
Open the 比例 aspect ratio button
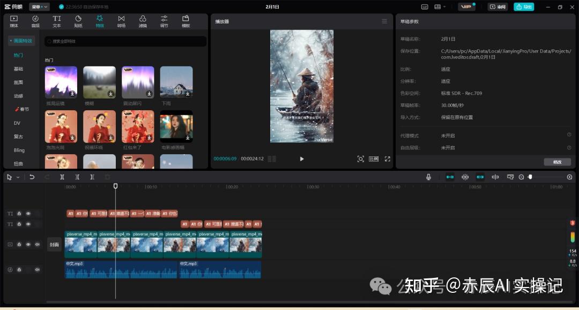[x=374, y=159]
